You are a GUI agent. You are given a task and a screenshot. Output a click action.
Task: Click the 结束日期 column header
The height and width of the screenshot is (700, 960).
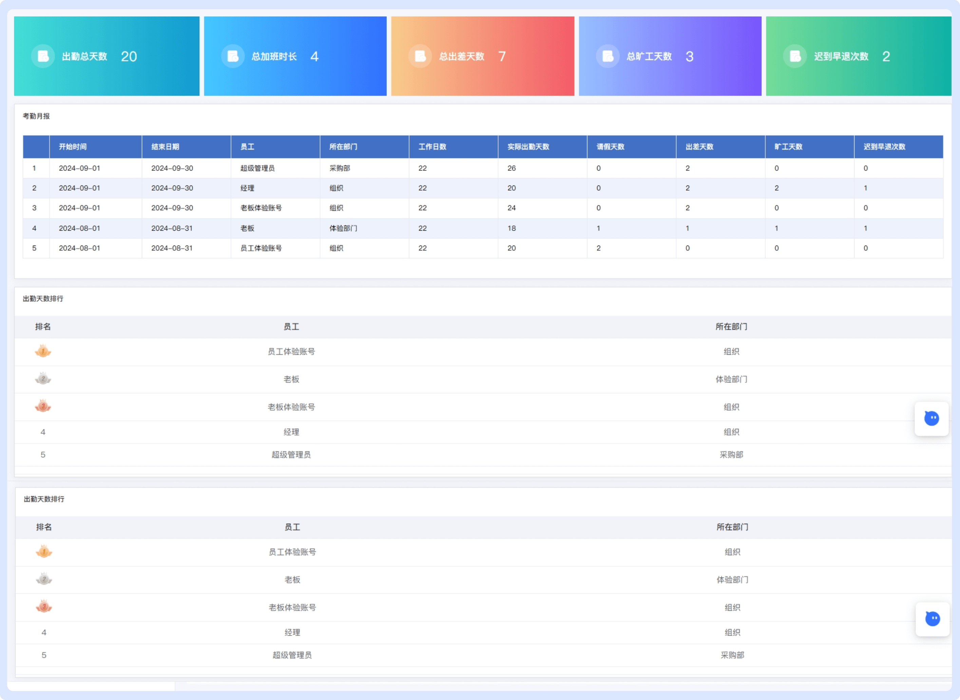(x=165, y=147)
